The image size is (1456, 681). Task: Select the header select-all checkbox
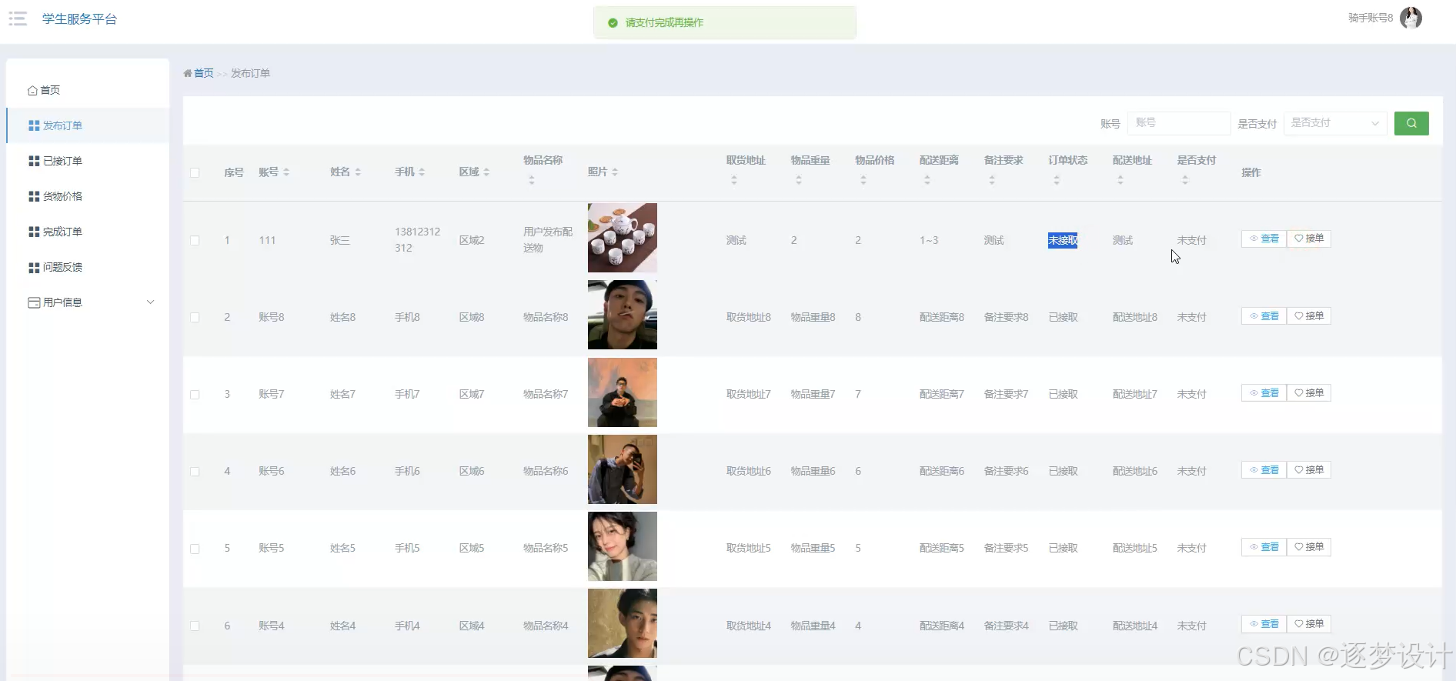click(x=195, y=172)
